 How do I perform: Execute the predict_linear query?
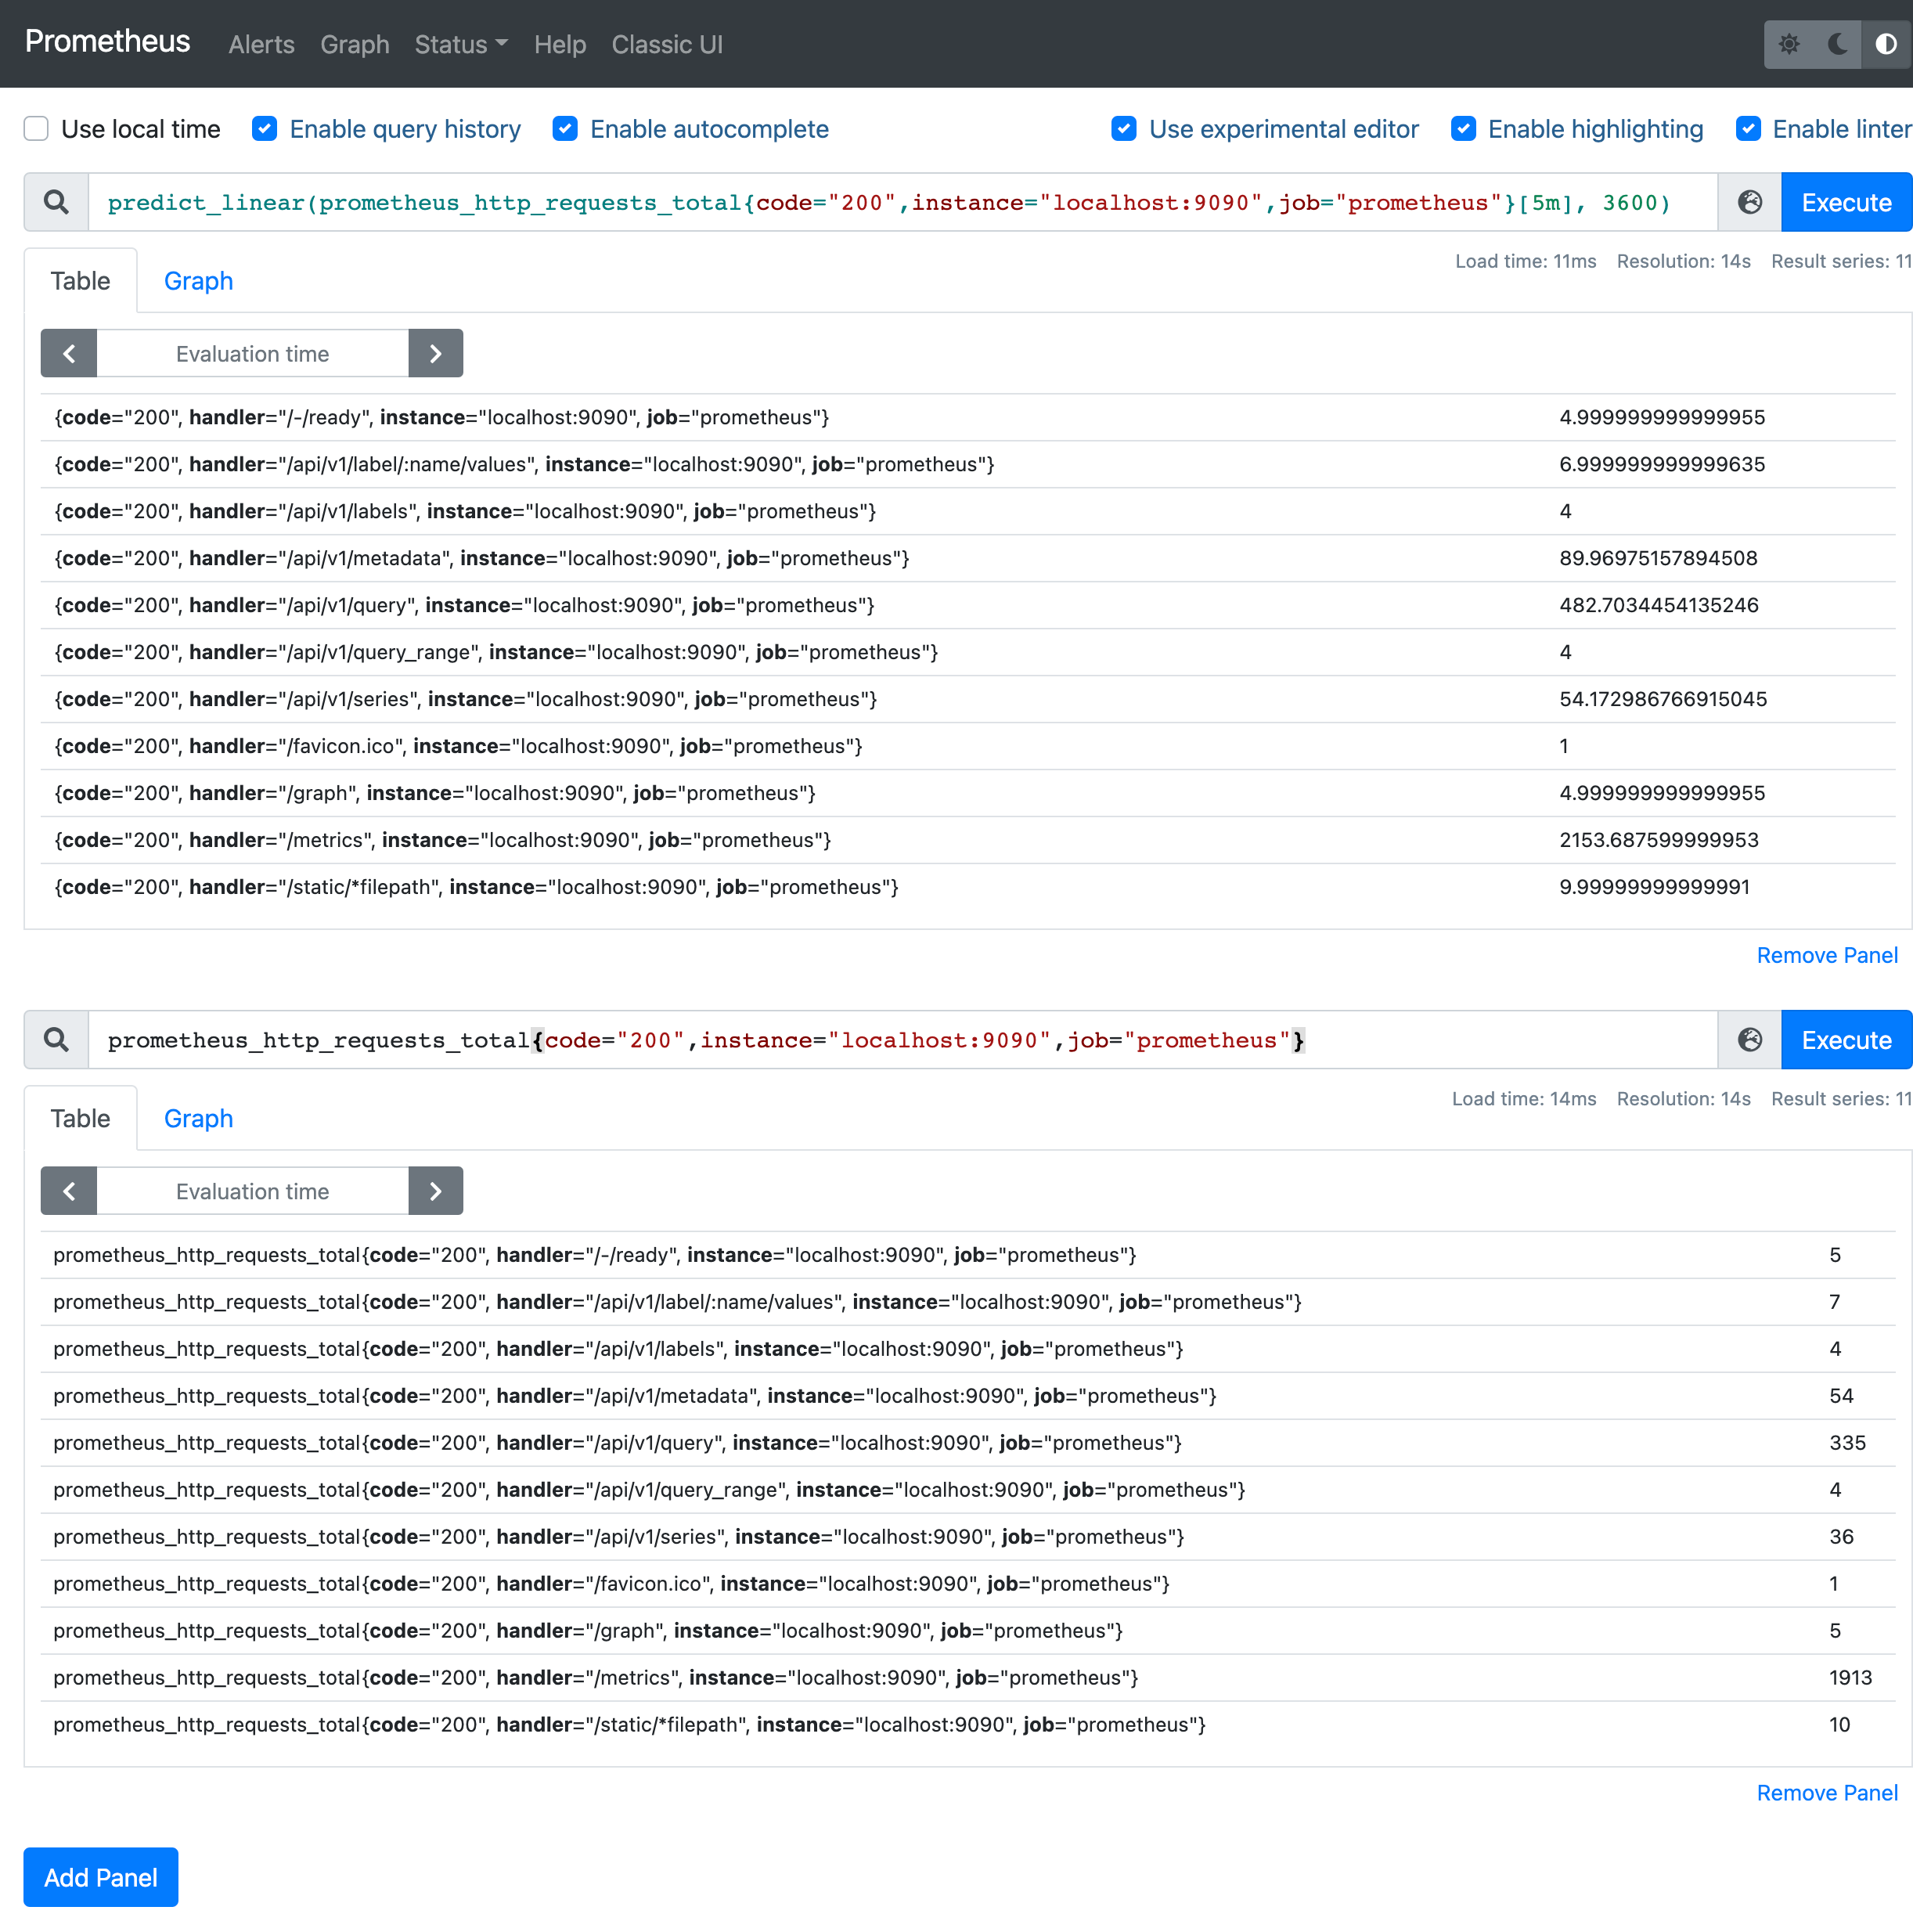click(1845, 202)
